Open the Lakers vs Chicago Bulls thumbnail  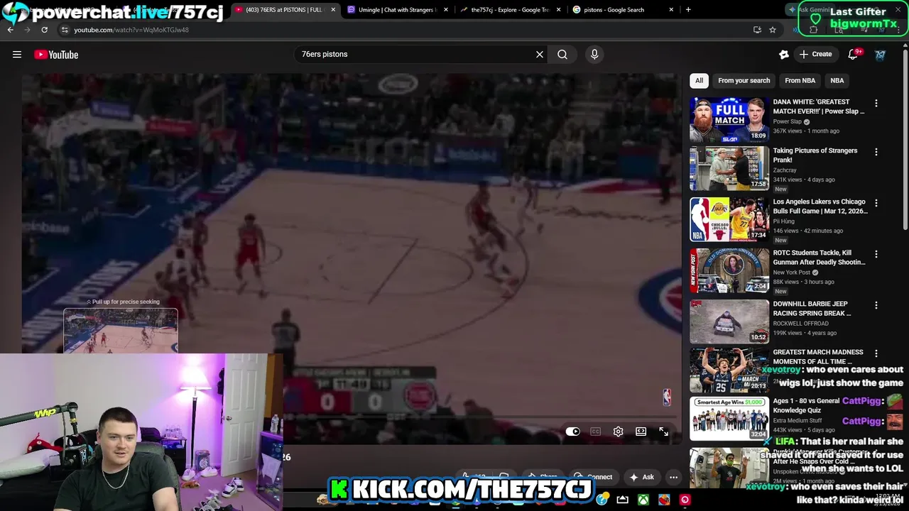[729, 219]
